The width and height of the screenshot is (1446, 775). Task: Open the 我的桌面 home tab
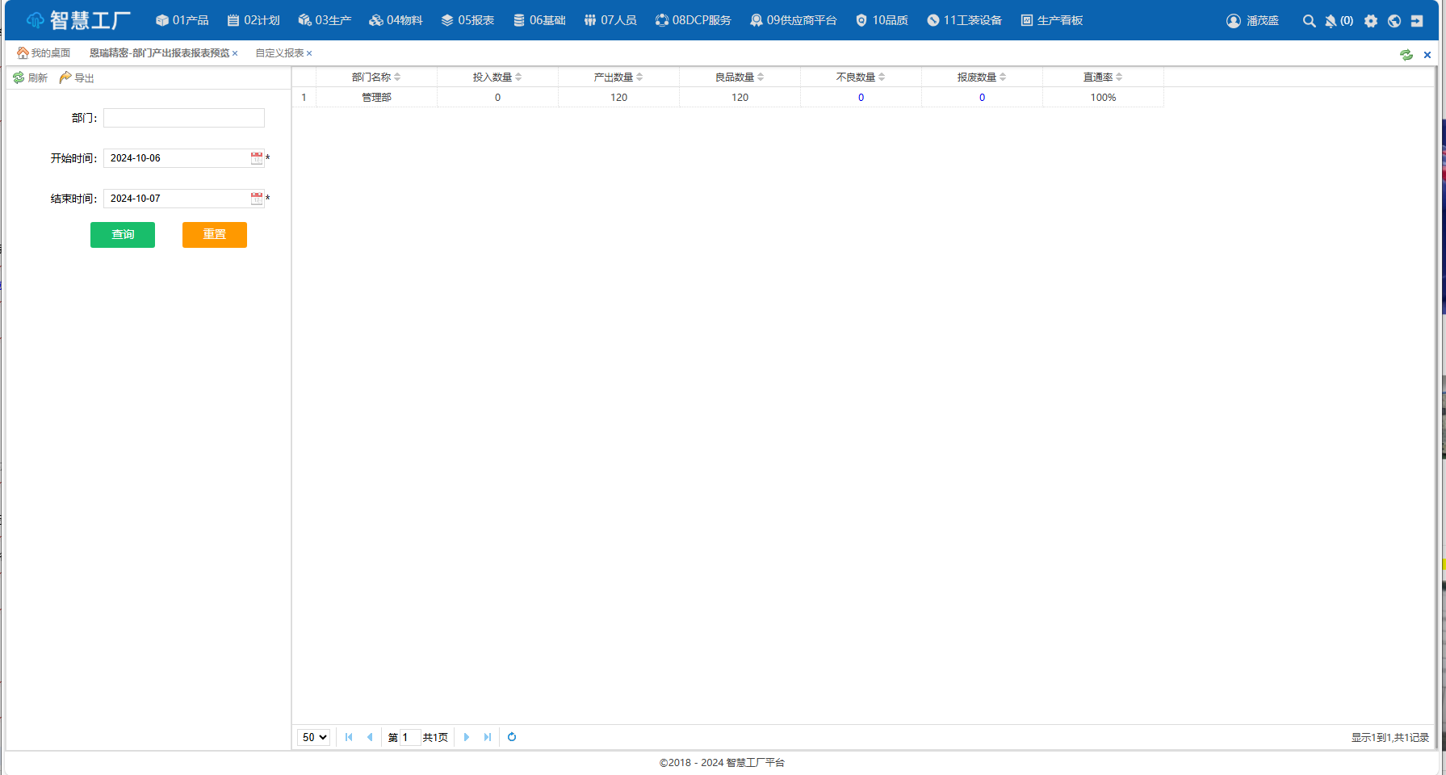tap(44, 53)
